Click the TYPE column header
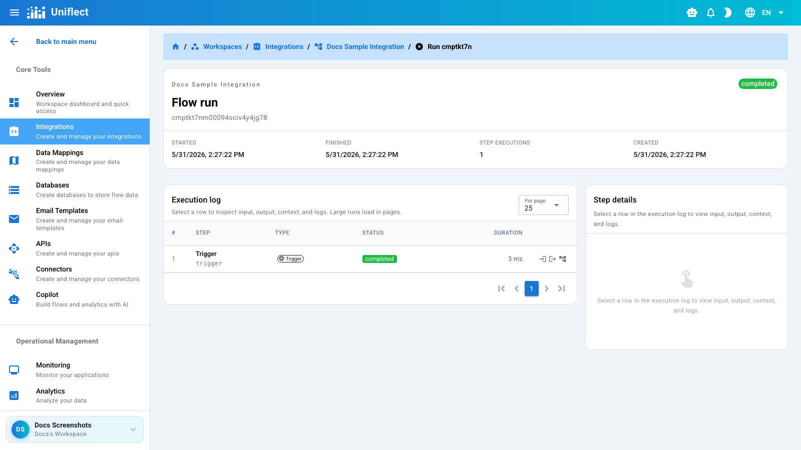Viewport: 801px width, 450px height. 282,232
